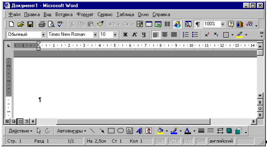Insert a Text Box from Drawing toolbar

pyautogui.click(x=130, y=131)
